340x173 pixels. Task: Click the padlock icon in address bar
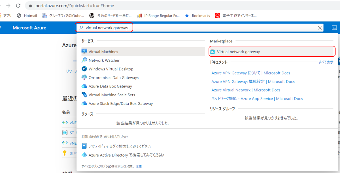coord(31,6)
